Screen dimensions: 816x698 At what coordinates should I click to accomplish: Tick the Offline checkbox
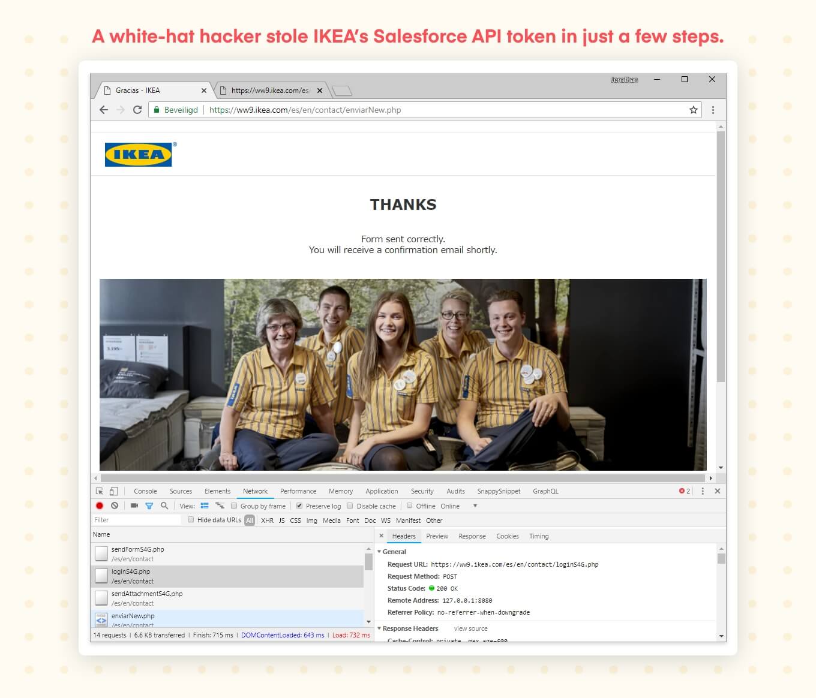point(410,506)
